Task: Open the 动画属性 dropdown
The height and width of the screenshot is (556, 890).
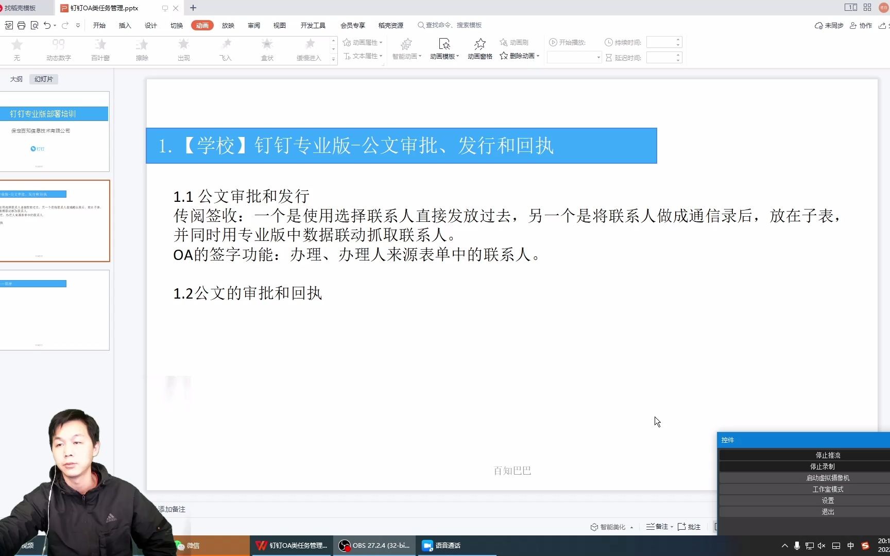Action: (363, 42)
